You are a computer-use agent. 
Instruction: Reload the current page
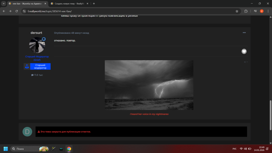click(17, 11)
